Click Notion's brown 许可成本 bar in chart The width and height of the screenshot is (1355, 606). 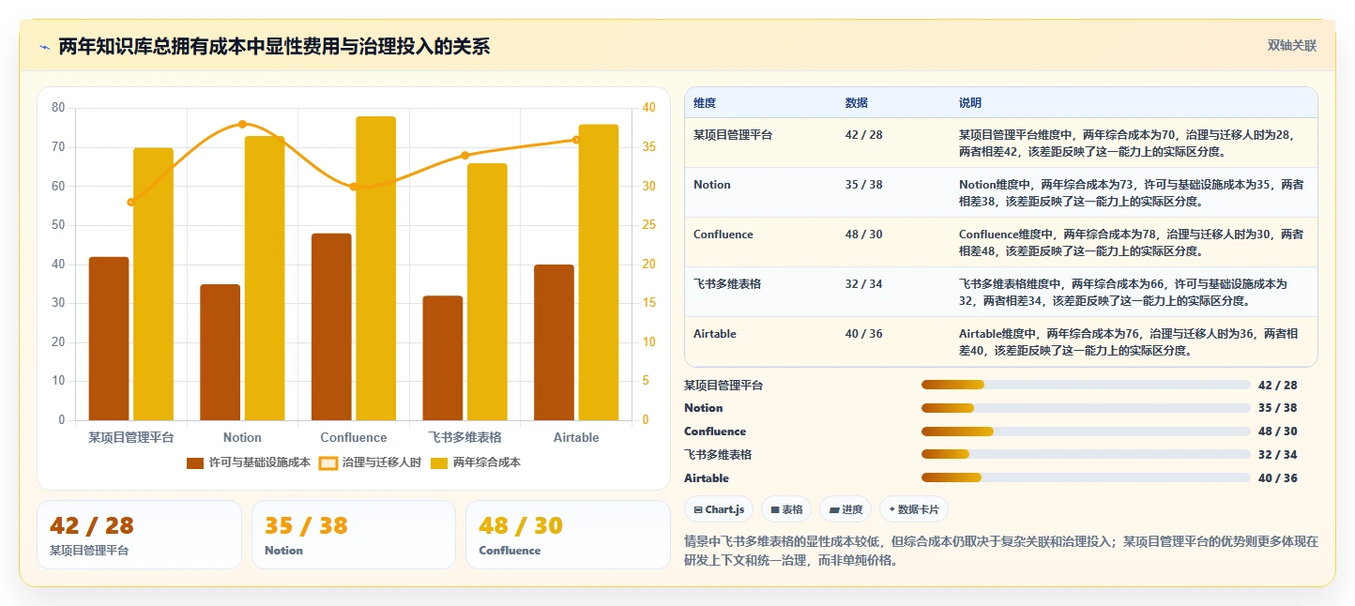pos(221,352)
